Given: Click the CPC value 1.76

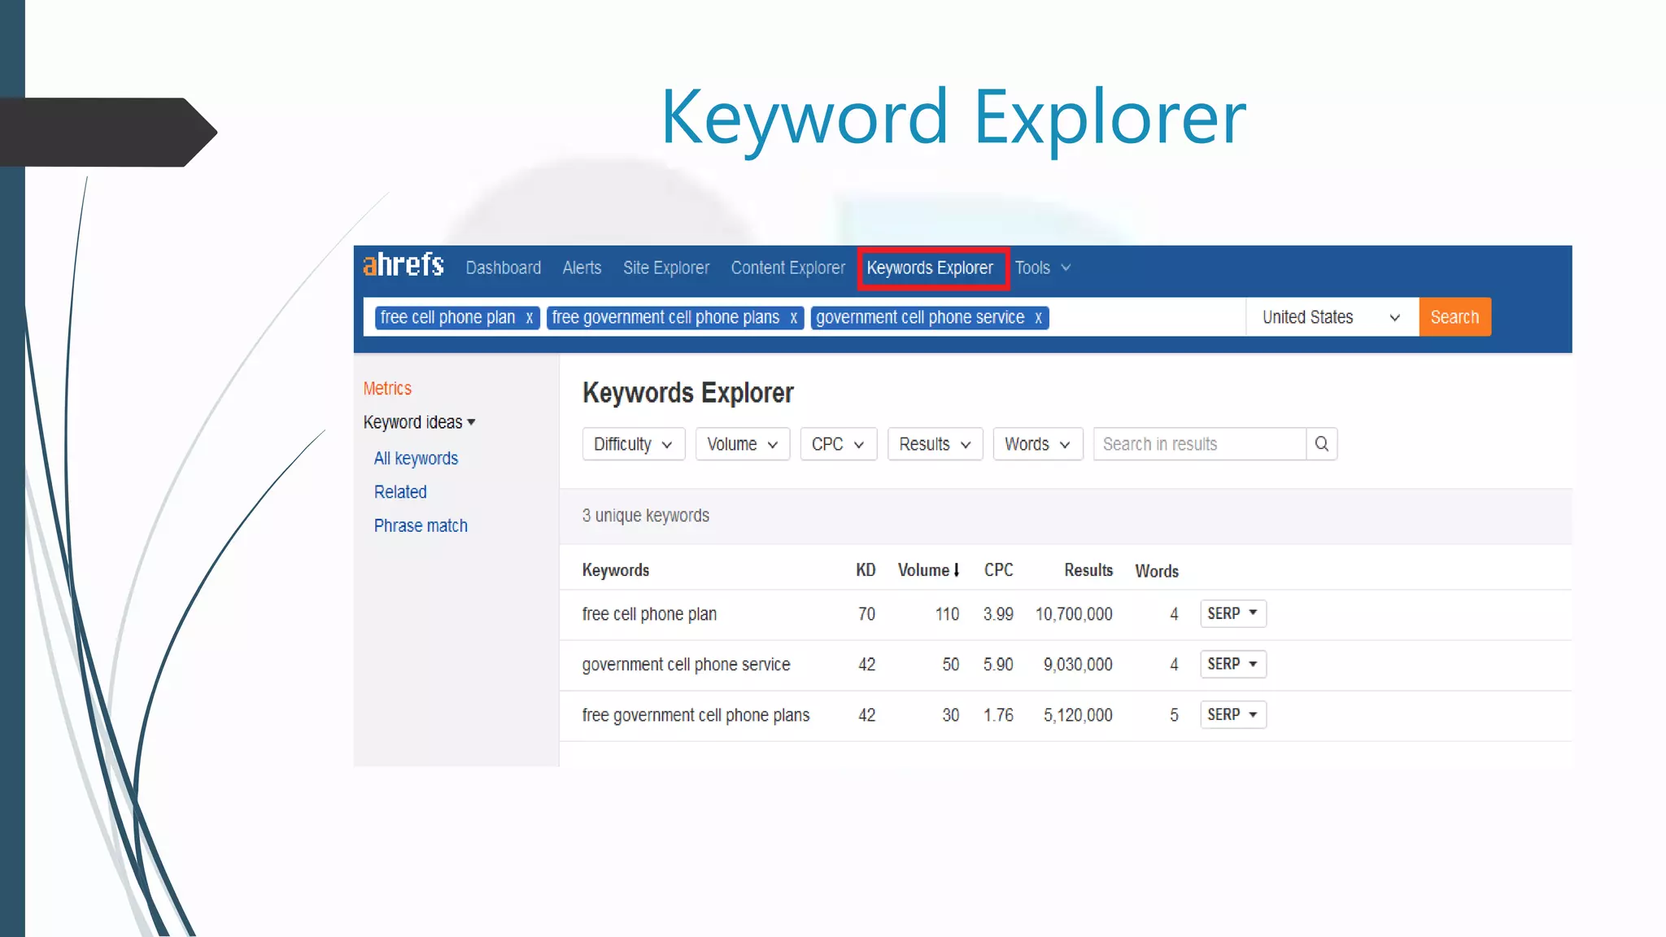Looking at the screenshot, I should pyautogui.click(x=998, y=715).
